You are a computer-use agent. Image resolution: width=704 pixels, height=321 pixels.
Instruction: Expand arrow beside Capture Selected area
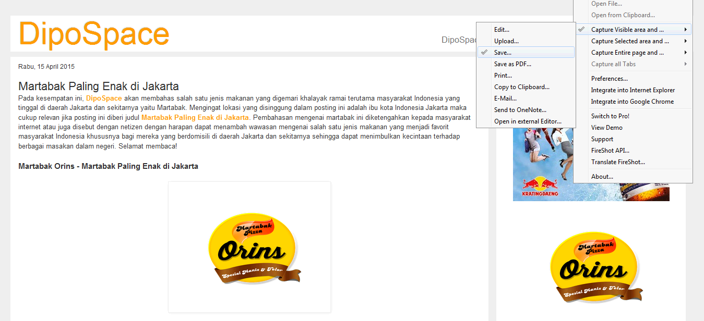686,41
